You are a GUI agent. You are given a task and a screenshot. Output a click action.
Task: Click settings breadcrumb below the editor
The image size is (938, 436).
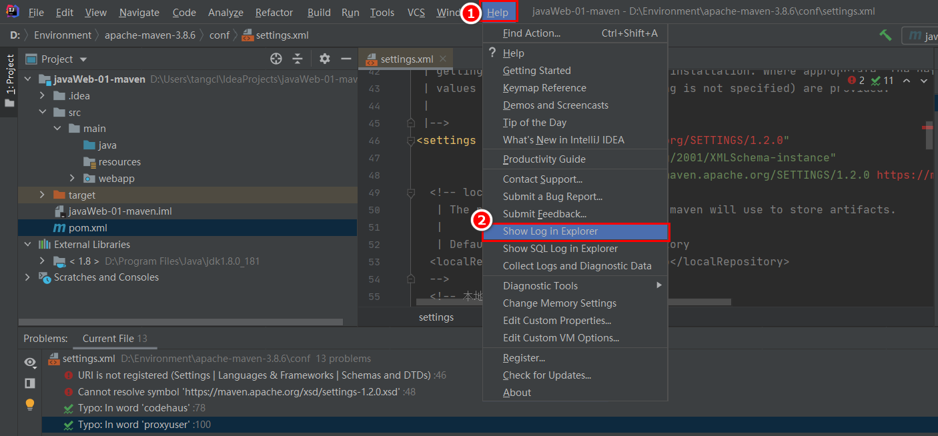tap(436, 317)
